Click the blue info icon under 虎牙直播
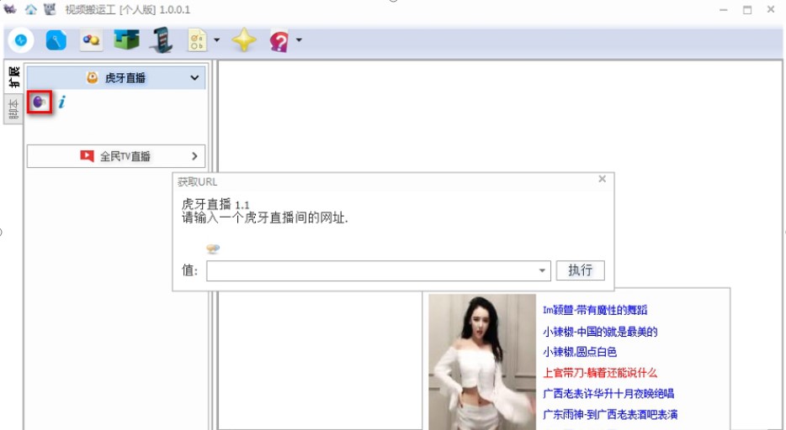786x430 pixels. (x=61, y=102)
